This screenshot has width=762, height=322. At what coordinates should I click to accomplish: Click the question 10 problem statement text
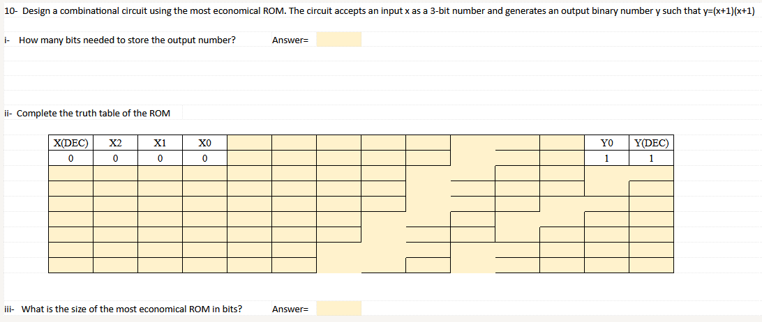click(x=379, y=12)
